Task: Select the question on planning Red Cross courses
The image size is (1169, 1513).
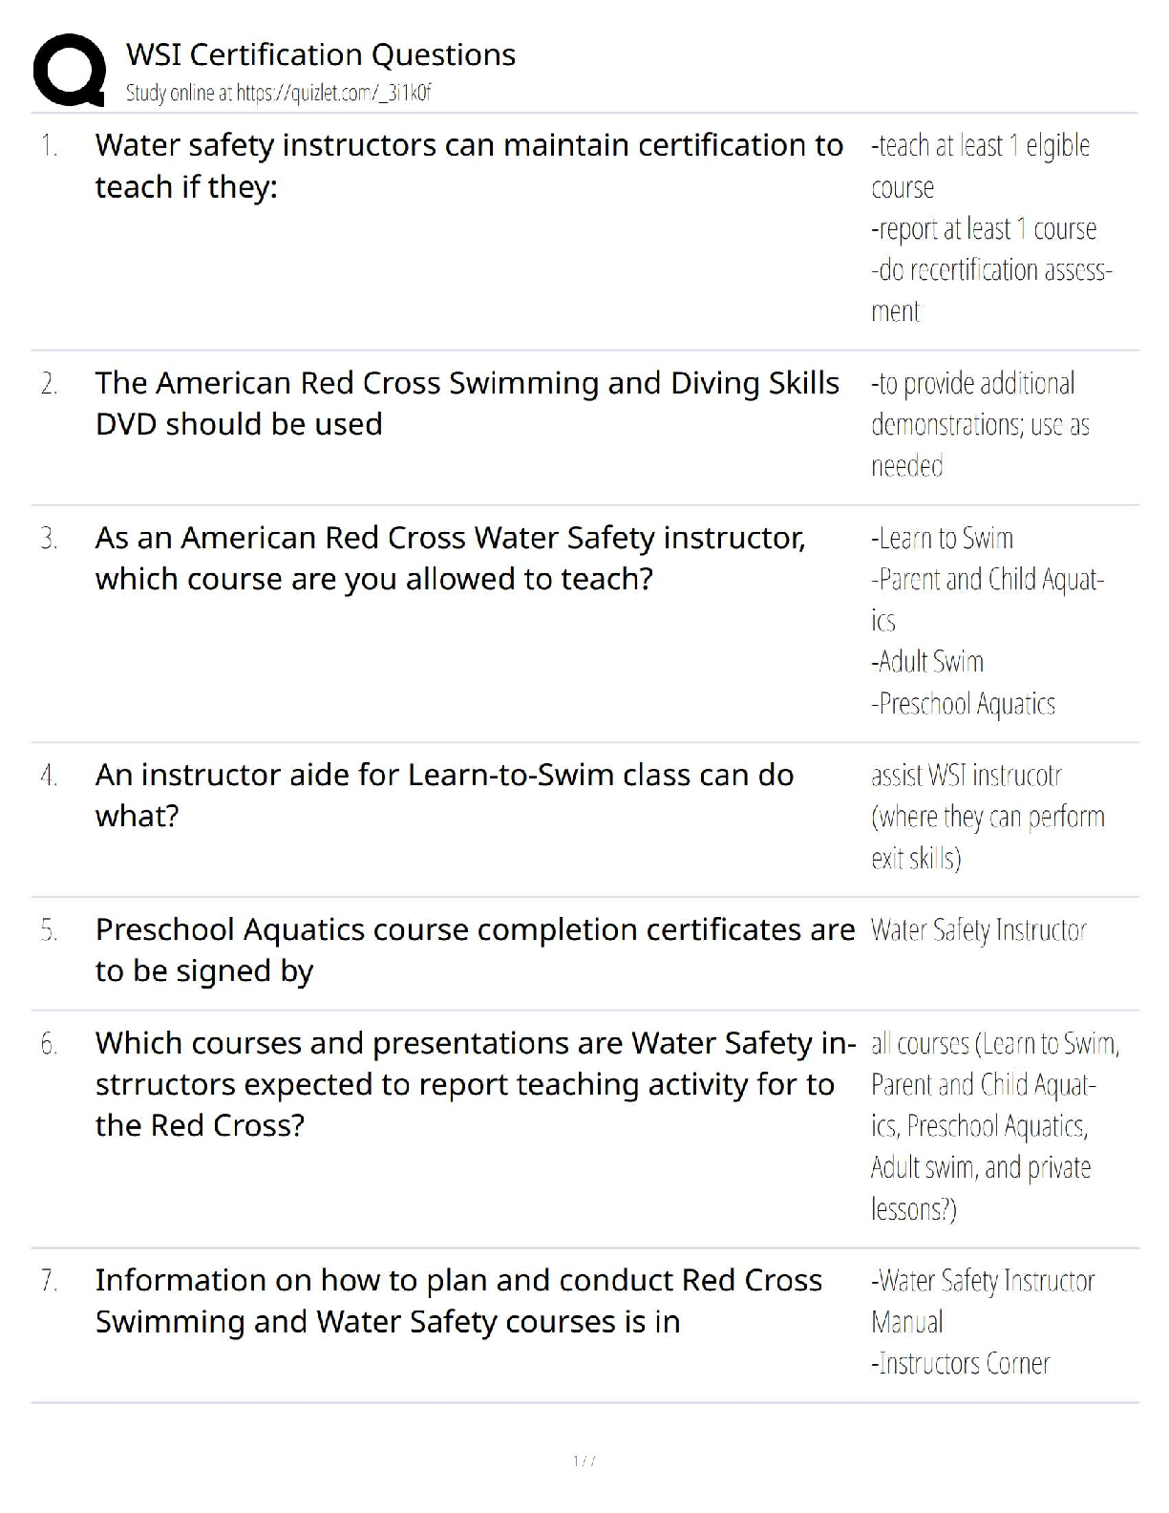Action: click(458, 1301)
